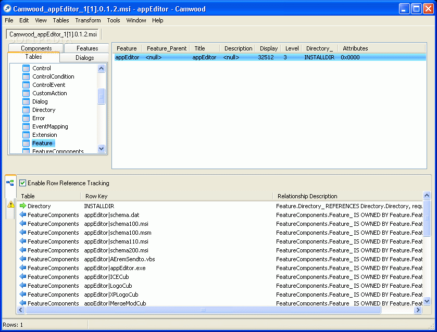437x332 pixels.
Task: Click reference list scroll up arrow
Action: coord(427,195)
